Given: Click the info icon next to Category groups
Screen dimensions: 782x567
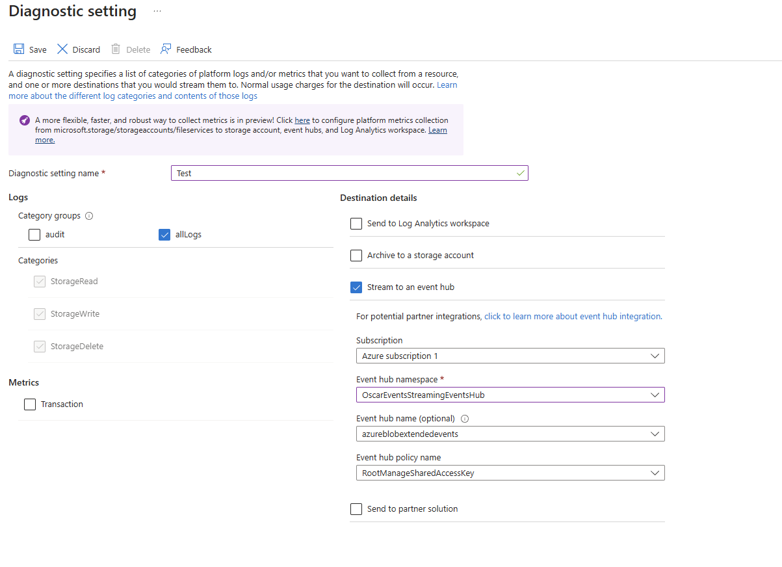Looking at the screenshot, I should (x=89, y=216).
